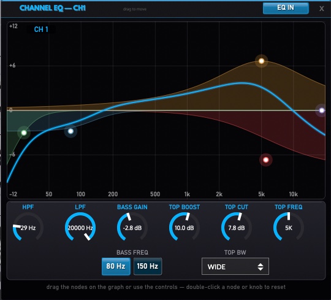The image size is (331, 300).
Task: Click the 1k frequency axis label
Action: tap(187, 194)
